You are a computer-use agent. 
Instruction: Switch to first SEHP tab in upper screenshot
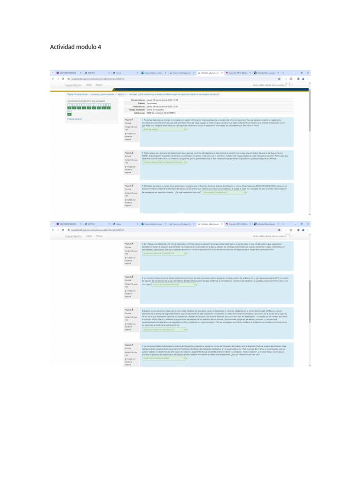point(69,73)
